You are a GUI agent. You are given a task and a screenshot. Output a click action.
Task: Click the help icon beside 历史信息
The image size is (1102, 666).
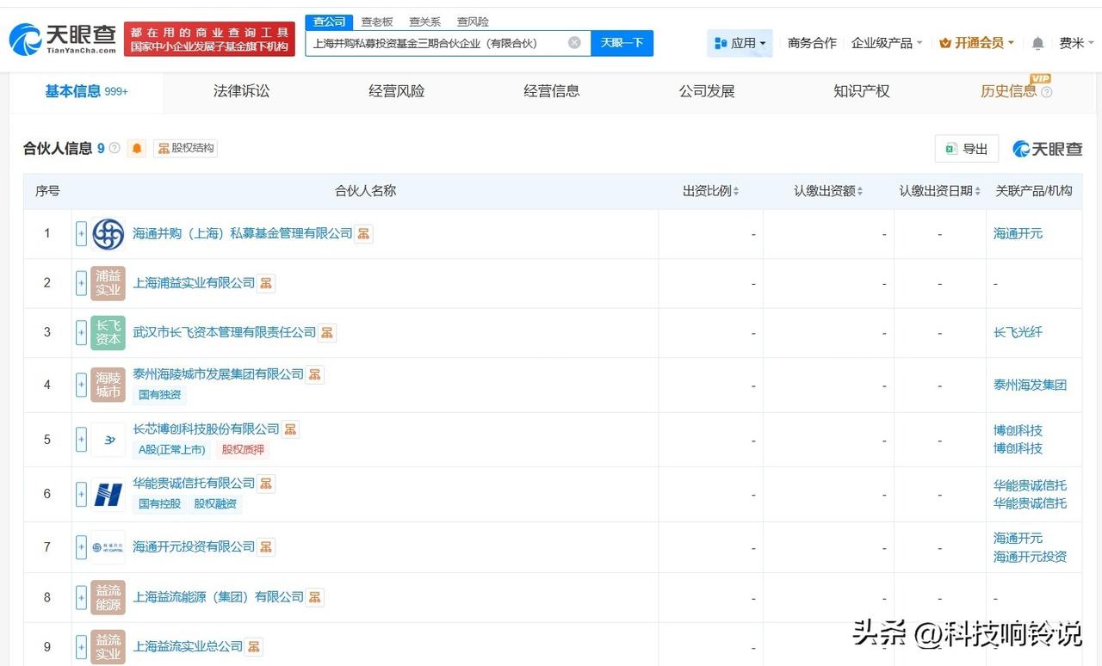click(x=1047, y=92)
